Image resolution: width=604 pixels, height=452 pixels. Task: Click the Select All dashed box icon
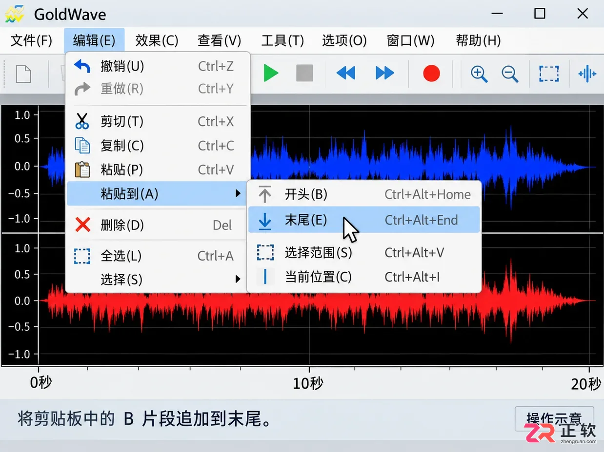coord(82,256)
